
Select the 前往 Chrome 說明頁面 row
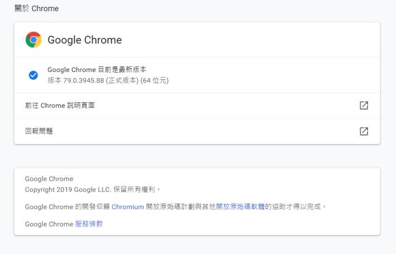click(197, 106)
